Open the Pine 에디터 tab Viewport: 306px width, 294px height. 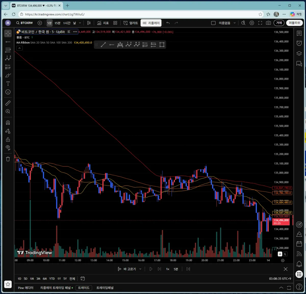point(26,288)
